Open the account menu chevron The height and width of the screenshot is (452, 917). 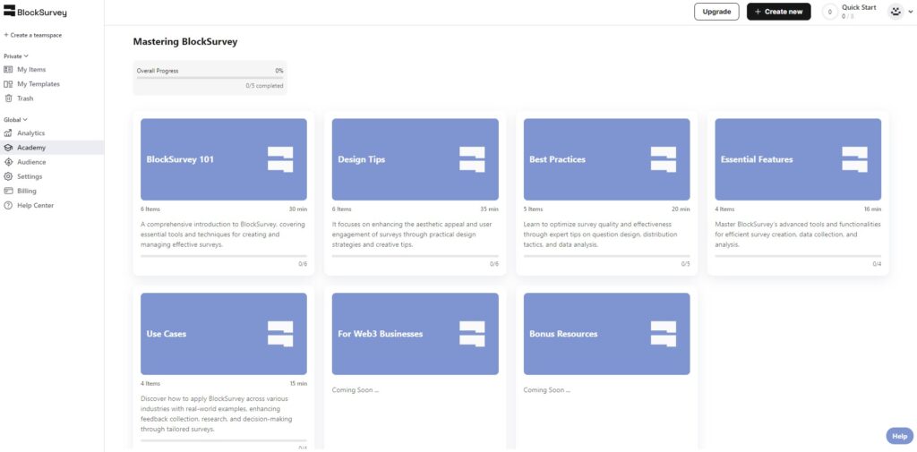[x=910, y=12]
